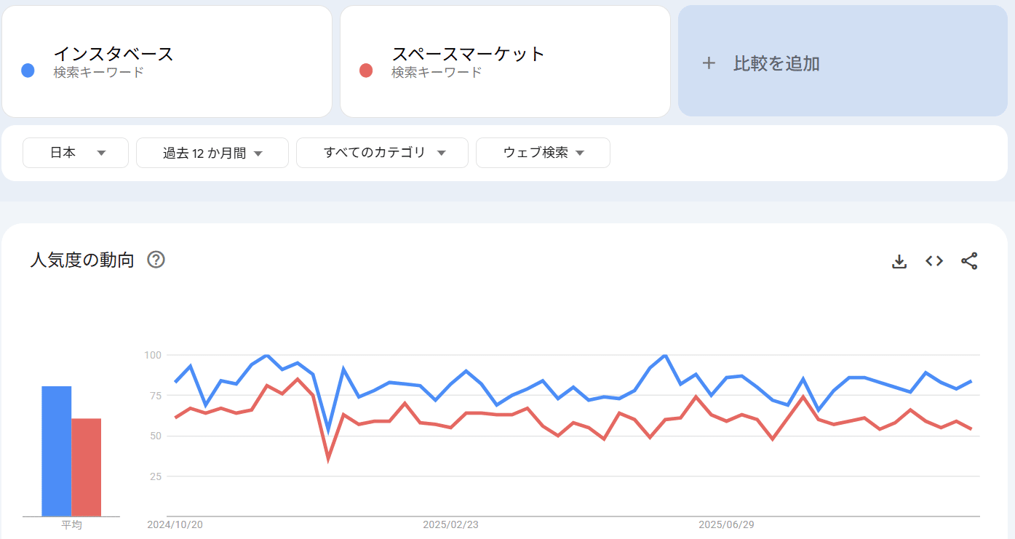Click the blue dot beside インスタベース
The image size is (1015, 539).
click(x=28, y=71)
